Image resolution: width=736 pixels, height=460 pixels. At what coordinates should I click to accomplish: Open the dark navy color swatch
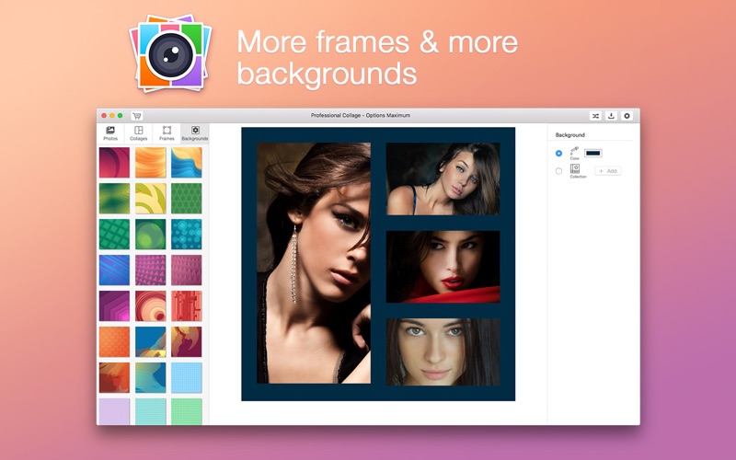[592, 153]
